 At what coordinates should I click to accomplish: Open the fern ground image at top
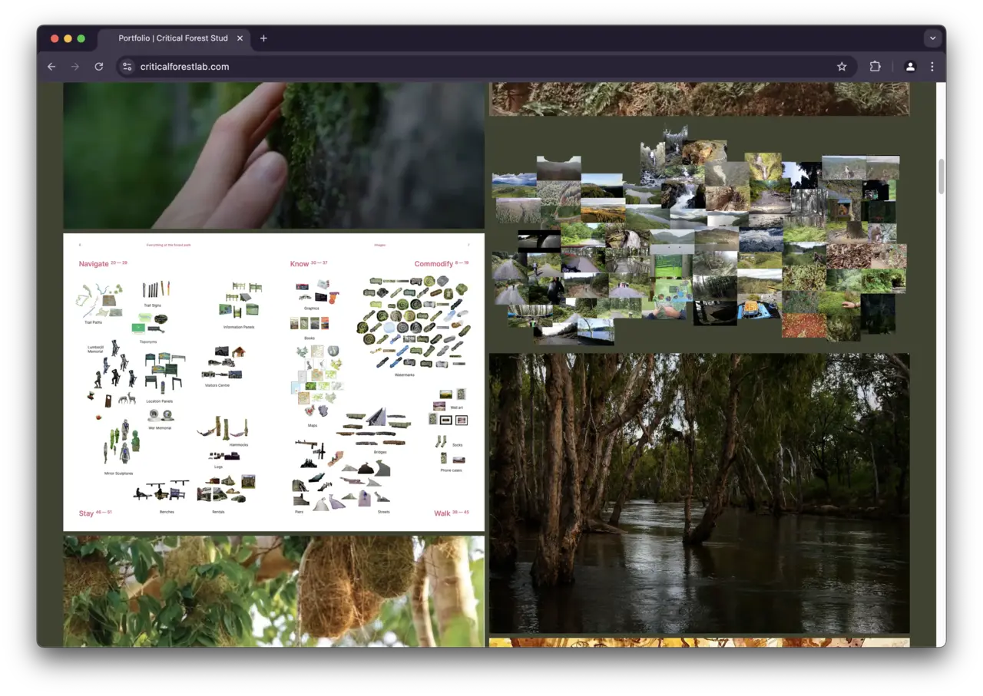pos(699,99)
